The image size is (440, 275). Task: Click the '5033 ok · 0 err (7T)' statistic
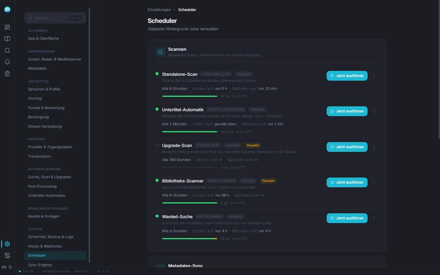point(236,132)
